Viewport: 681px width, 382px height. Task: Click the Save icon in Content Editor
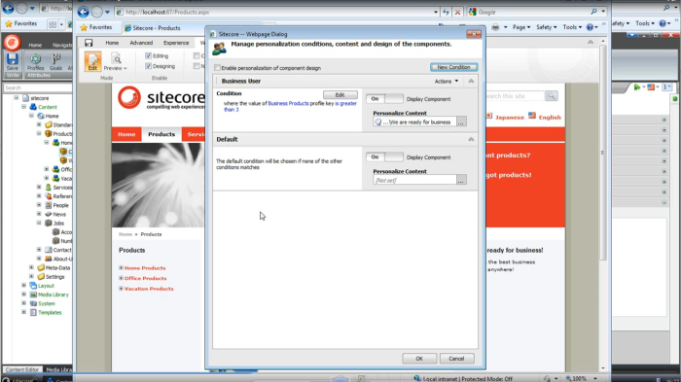click(x=12, y=59)
